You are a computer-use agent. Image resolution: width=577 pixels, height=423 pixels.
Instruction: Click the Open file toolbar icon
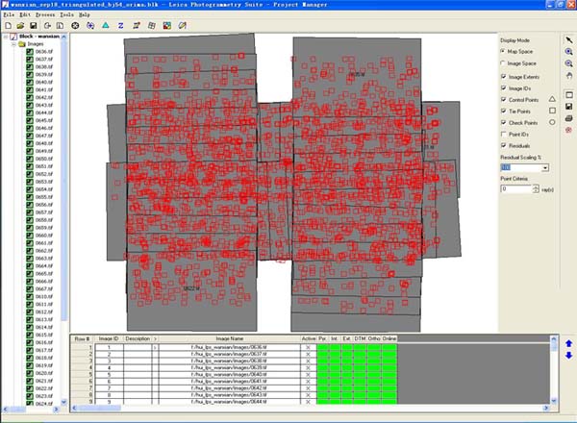point(20,25)
